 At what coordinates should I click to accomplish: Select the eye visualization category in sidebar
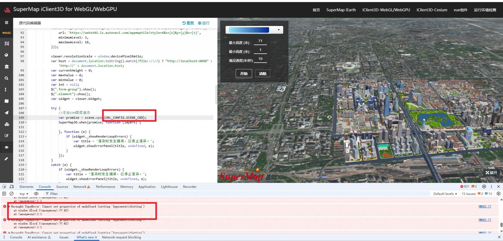6,147
